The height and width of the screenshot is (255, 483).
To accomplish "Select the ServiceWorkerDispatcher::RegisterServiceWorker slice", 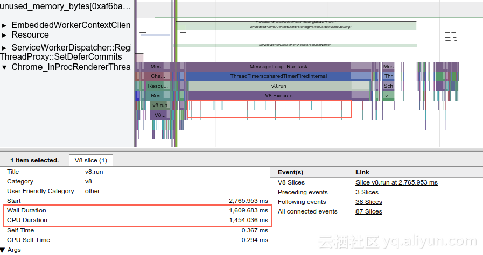I will [x=295, y=45].
